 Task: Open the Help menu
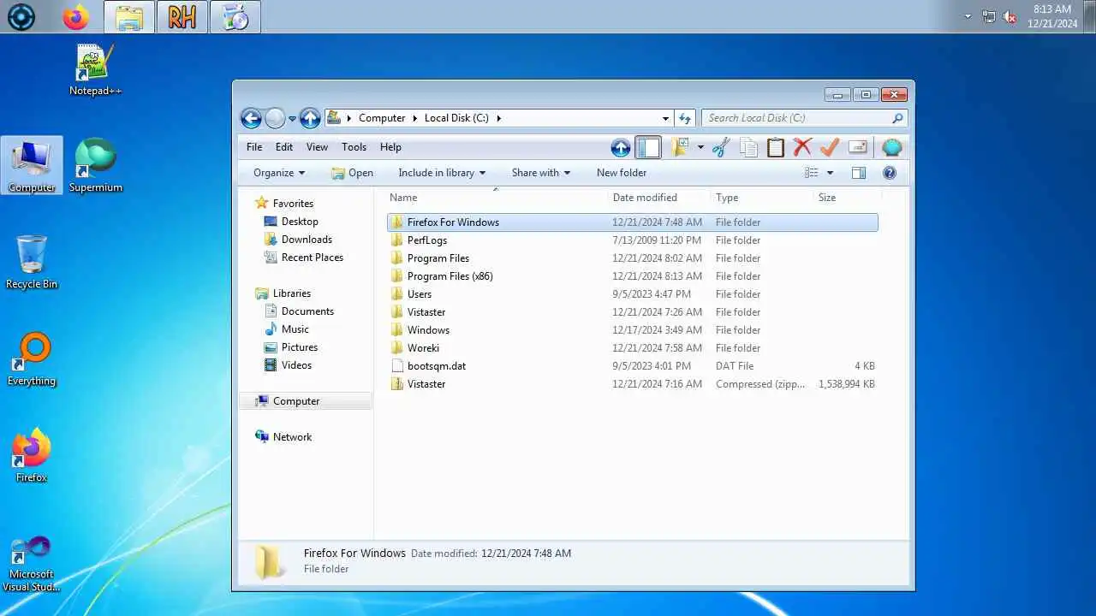point(390,147)
